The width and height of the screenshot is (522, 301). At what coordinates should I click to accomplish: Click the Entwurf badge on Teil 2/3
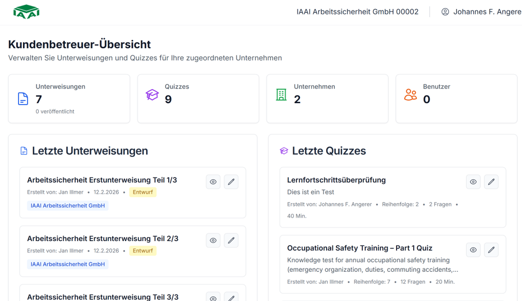(x=143, y=251)
